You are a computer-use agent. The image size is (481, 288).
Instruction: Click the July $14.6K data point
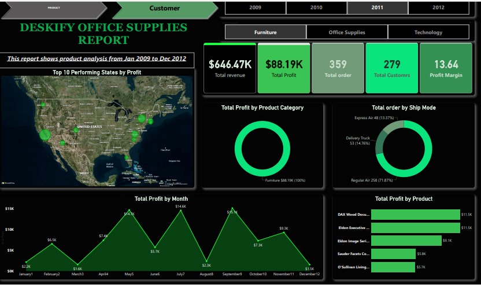point(181,211)
